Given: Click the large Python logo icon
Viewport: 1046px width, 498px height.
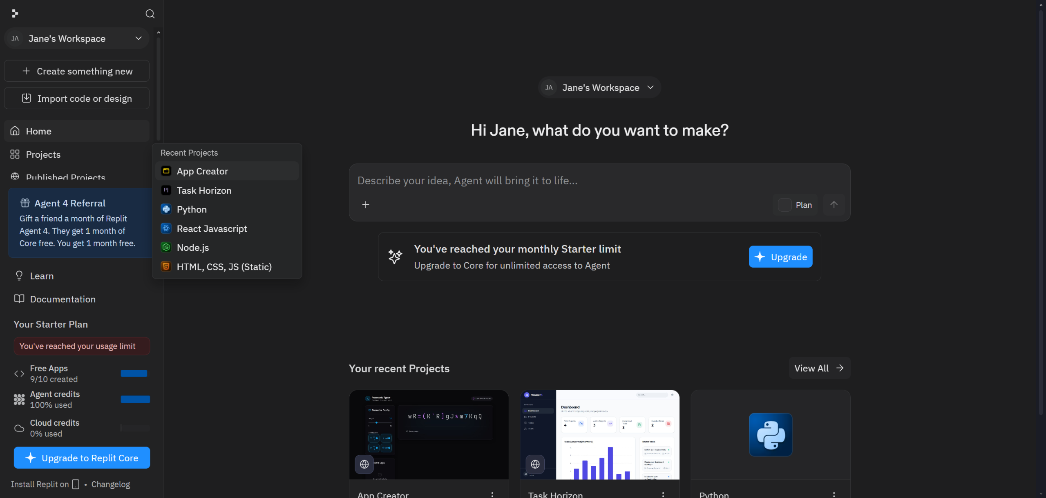Looking at the screenshot, I should [770, 435].
